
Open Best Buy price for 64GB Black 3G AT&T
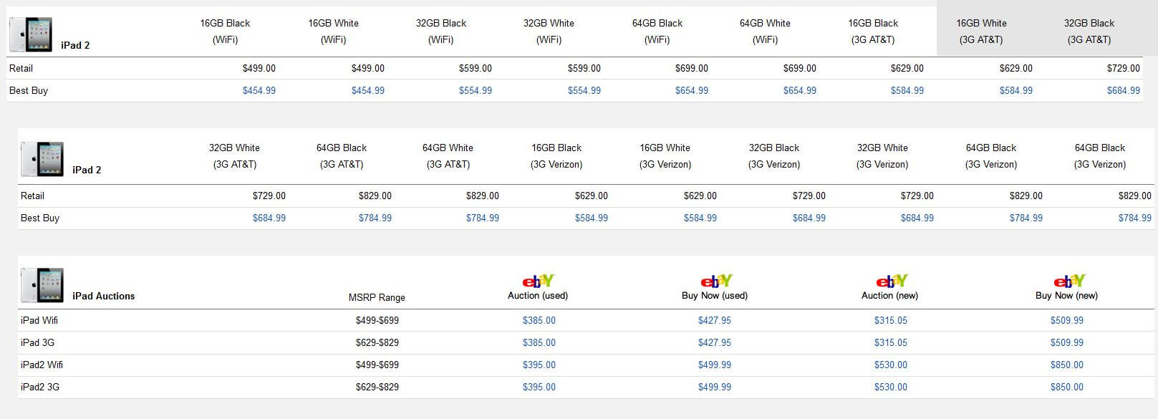[x=375, y=218]
